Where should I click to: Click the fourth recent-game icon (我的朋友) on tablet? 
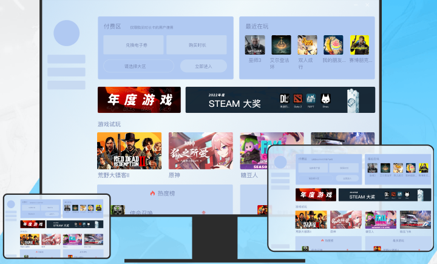click(x=411, y=168)
